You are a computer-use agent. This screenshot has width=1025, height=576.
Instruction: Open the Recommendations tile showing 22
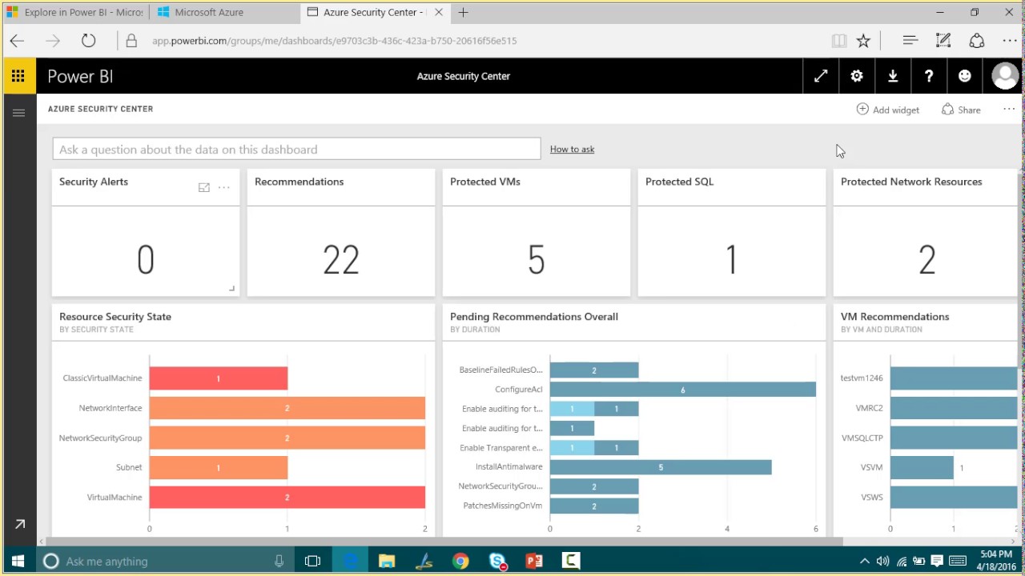(x=341, y=232)
